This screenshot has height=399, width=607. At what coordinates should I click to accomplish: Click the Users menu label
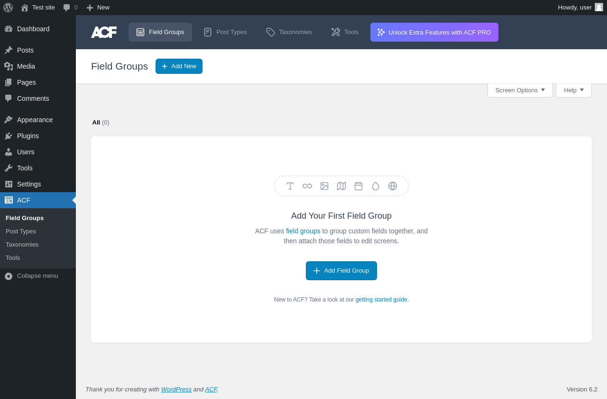(x=26, y=152)
